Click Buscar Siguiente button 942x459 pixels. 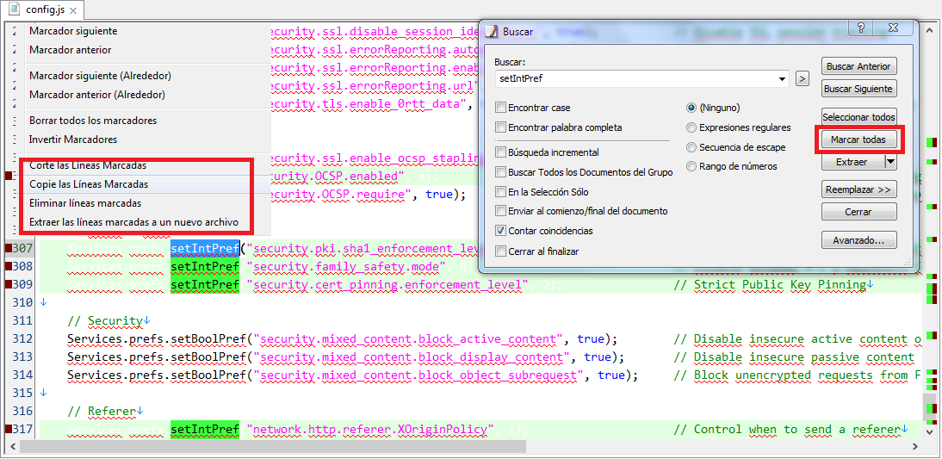858,89
